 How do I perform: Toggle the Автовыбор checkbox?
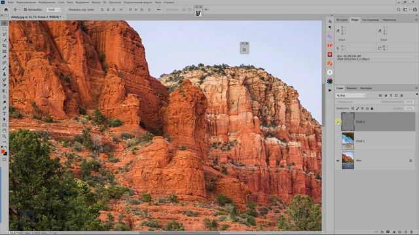(25, 10)
